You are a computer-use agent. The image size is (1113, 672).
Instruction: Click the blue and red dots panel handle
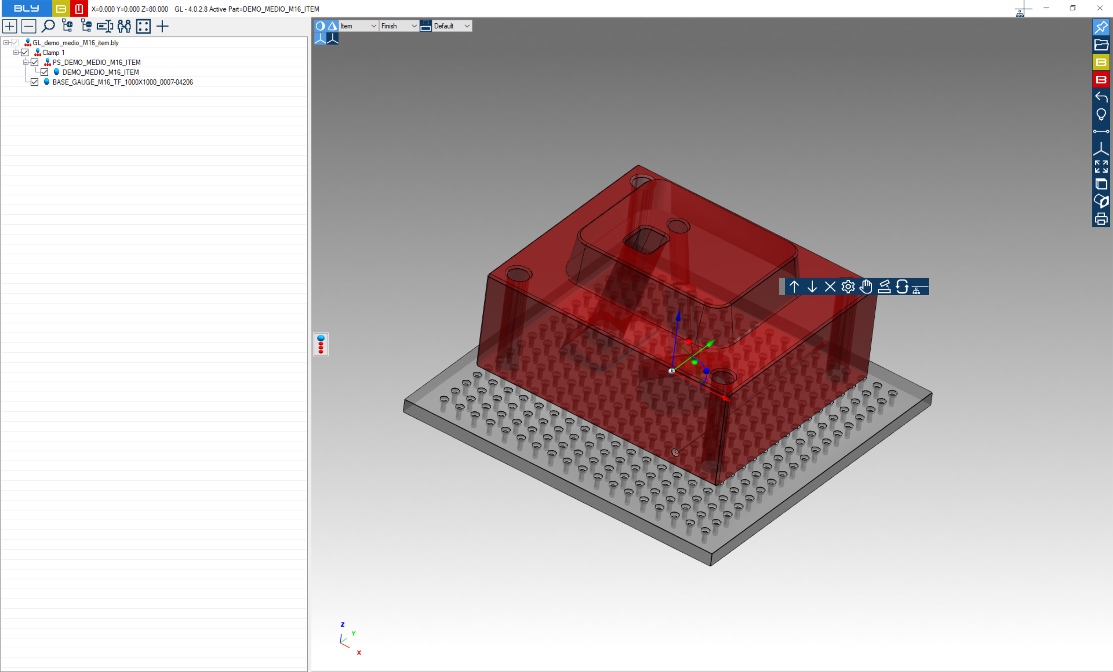pos(321,344)
